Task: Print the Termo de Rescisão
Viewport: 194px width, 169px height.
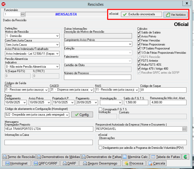Action: click(19, 157)
